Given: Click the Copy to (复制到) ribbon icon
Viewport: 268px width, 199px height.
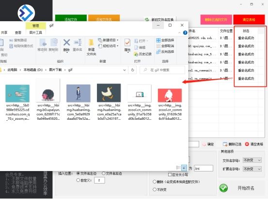Looking at the screenshot, I should [54, 43].
